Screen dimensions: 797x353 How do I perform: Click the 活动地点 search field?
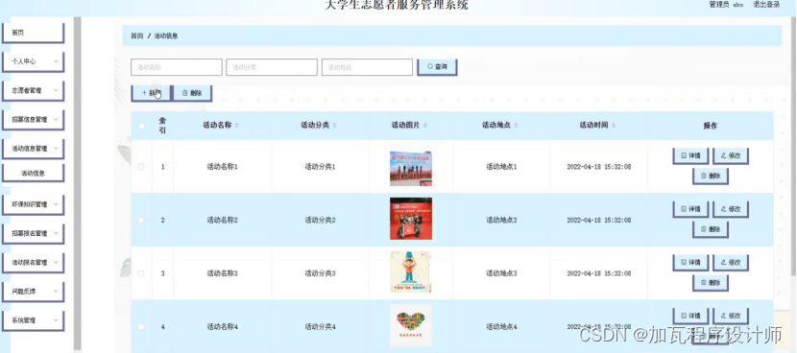click(x=367, y=67)
